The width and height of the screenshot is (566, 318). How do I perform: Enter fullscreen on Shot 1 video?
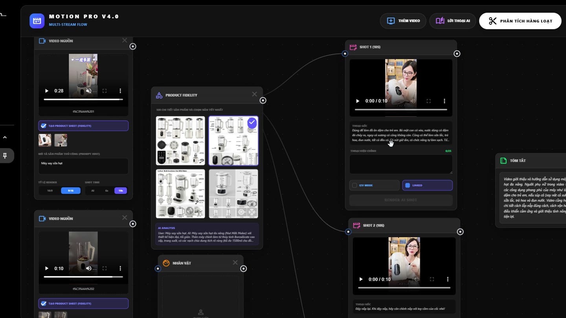[x=428, y=101]
